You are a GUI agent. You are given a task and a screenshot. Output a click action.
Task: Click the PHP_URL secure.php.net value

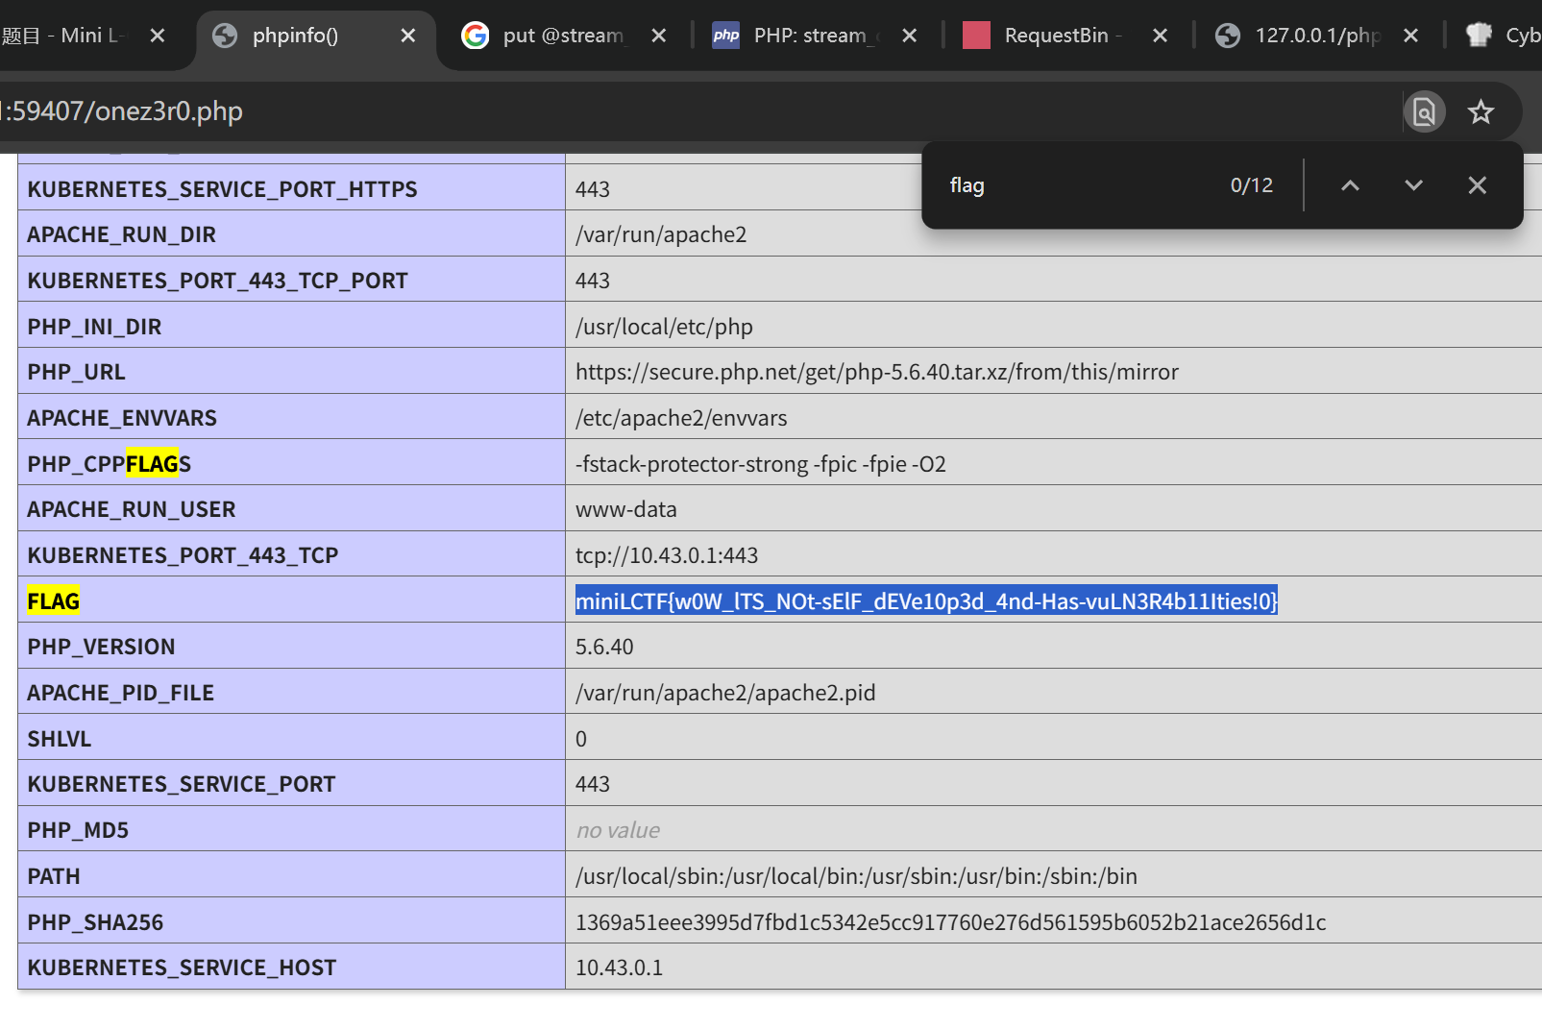tap(876, 373)
